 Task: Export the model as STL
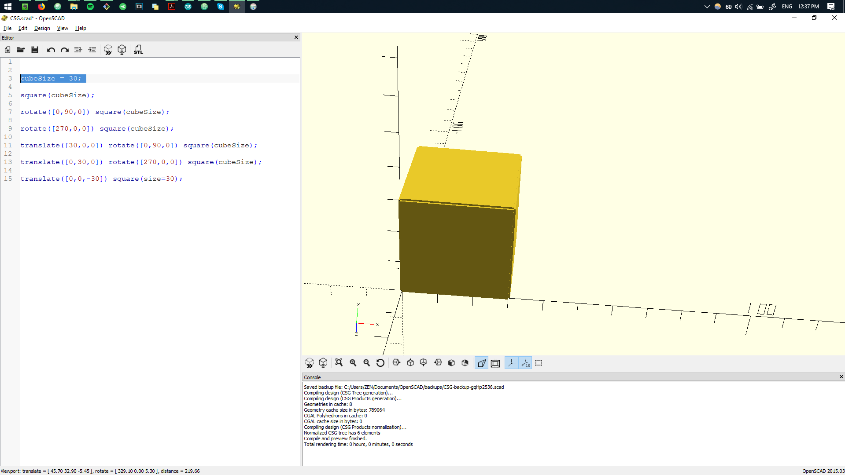[138, 50]
